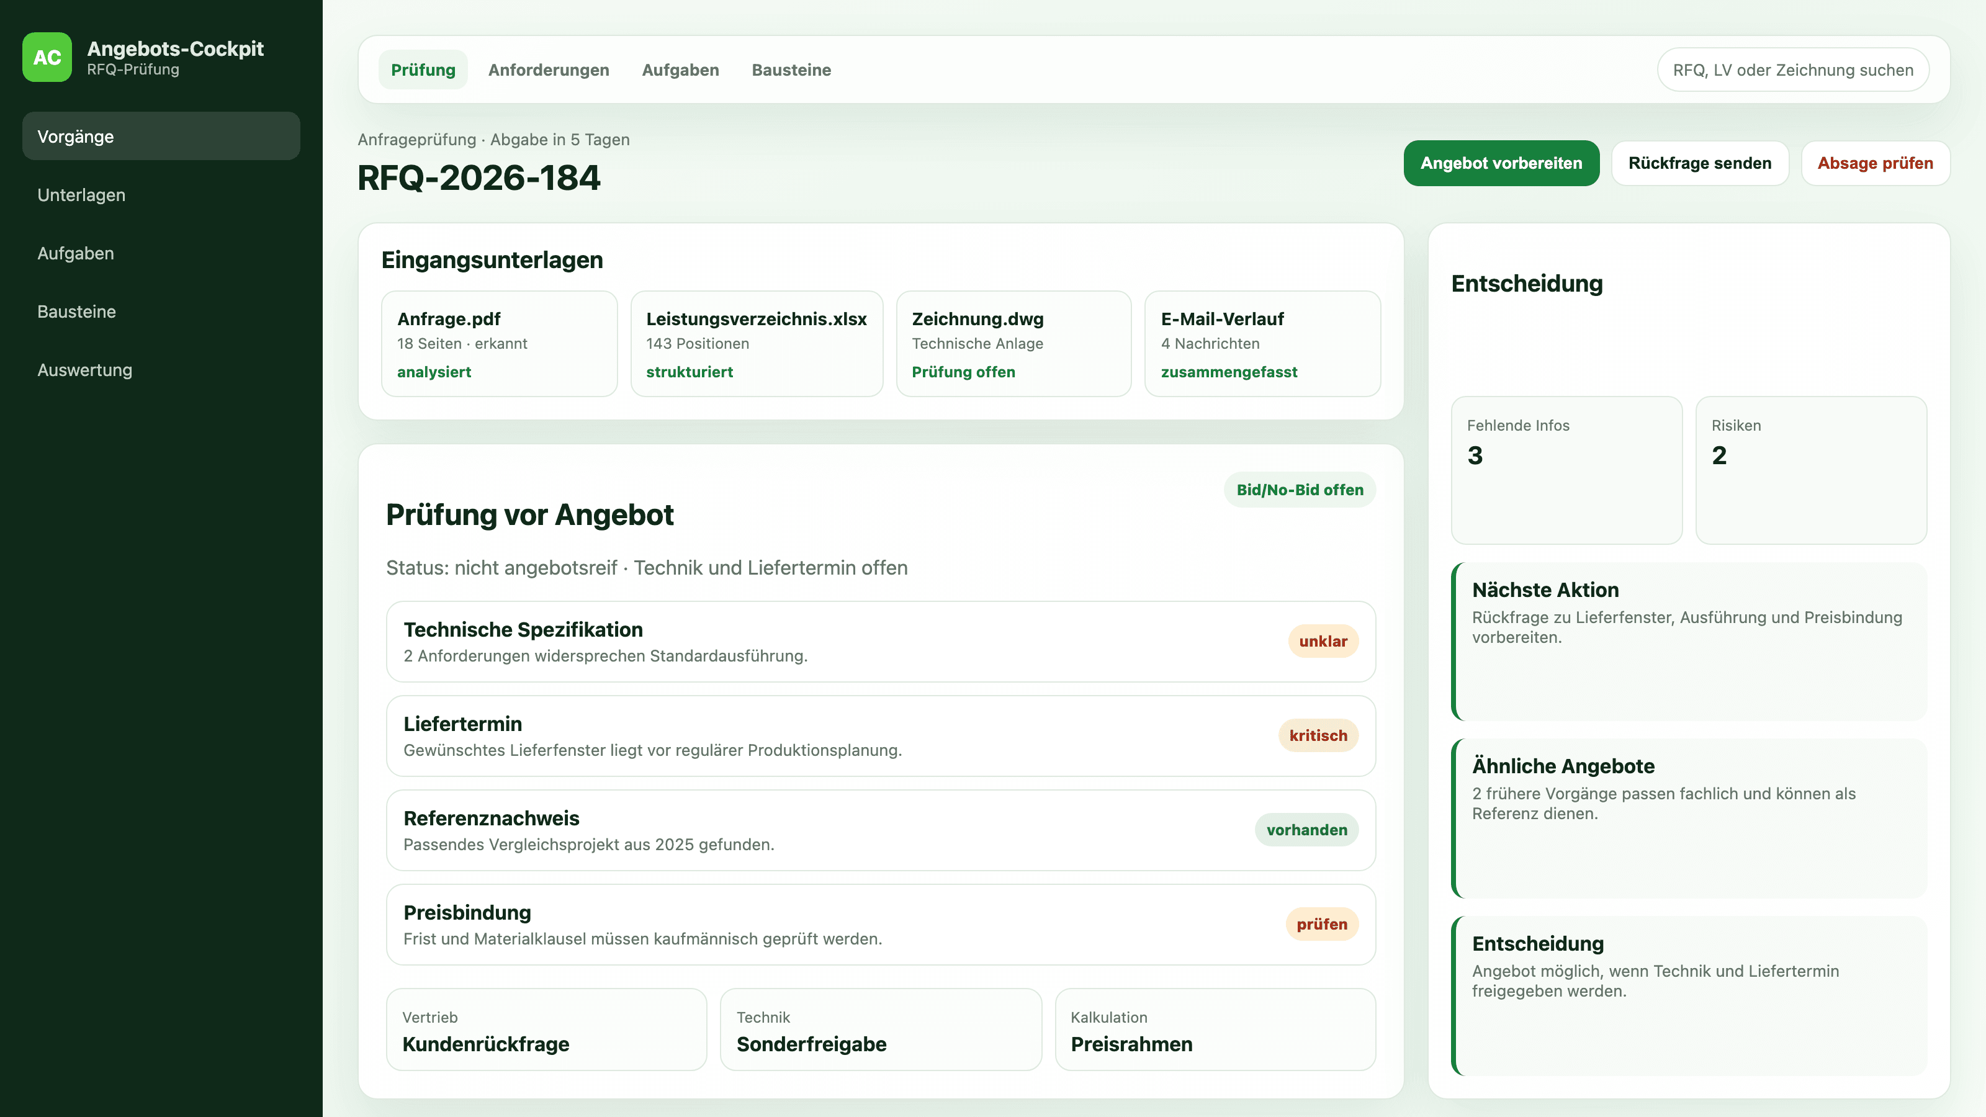The height and width of the screenshot is (1117, 1986).
Task: Click the Rückfrage senden button
Action: (x=1699, y=163)
